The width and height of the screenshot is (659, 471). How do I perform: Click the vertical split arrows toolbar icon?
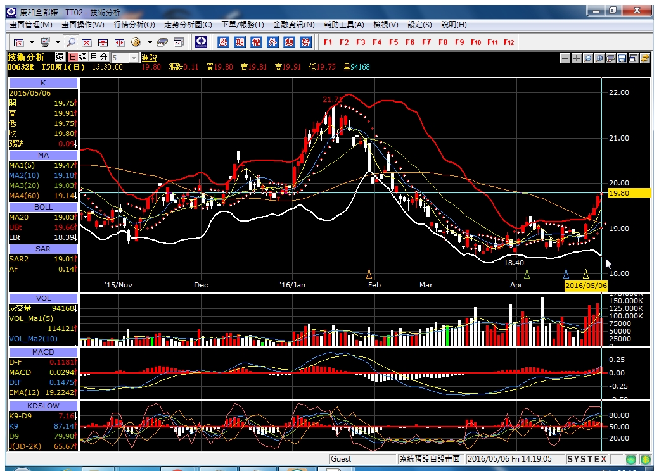pos(103,42)
